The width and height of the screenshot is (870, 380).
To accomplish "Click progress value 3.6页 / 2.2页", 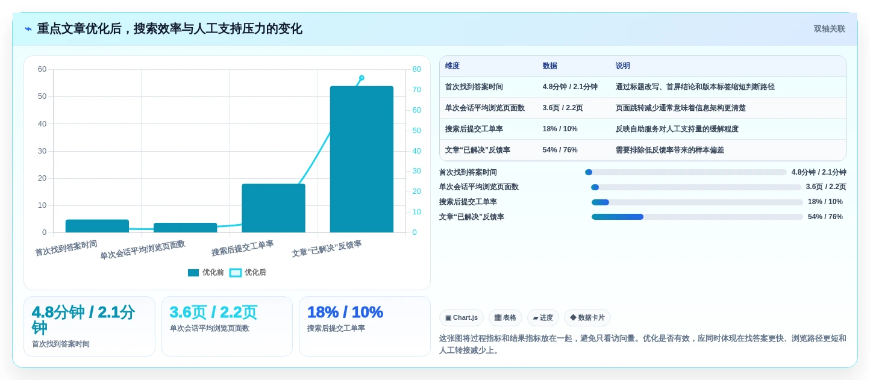I will coord(826,187).
